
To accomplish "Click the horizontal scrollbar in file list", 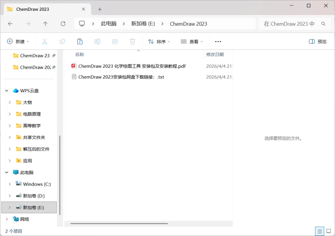I will pyautogui.click(x=119, y=223).
